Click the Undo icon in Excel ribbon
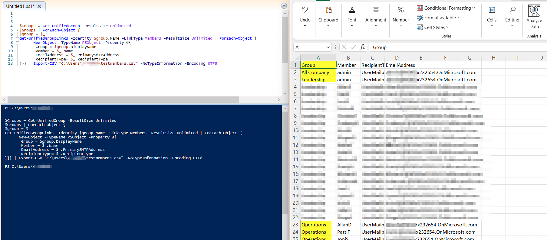The image size is (547, 240). [305, 10]
